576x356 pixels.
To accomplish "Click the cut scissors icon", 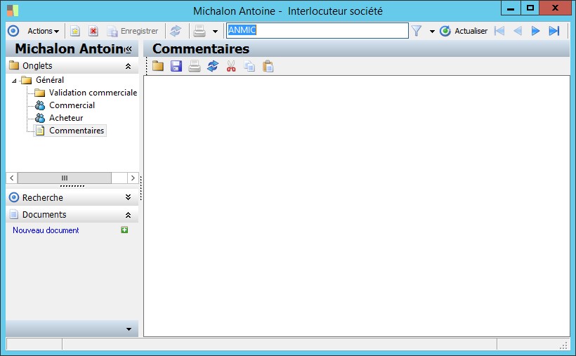I will tap(231, 66).
